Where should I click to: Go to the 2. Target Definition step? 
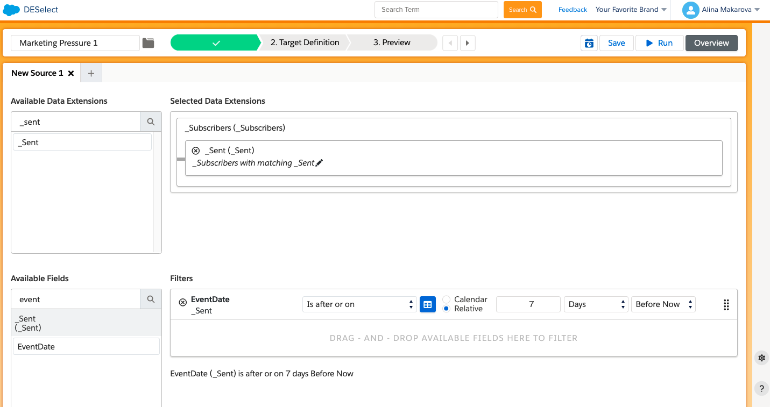tap(305, 42)
